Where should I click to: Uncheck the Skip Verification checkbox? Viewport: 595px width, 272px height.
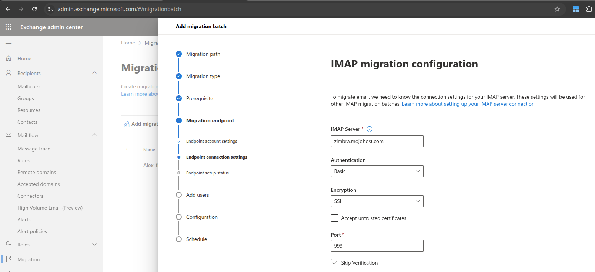click(x=335, y=263)
